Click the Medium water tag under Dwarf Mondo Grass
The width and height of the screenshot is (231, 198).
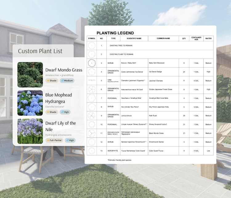tap(67, 81)
